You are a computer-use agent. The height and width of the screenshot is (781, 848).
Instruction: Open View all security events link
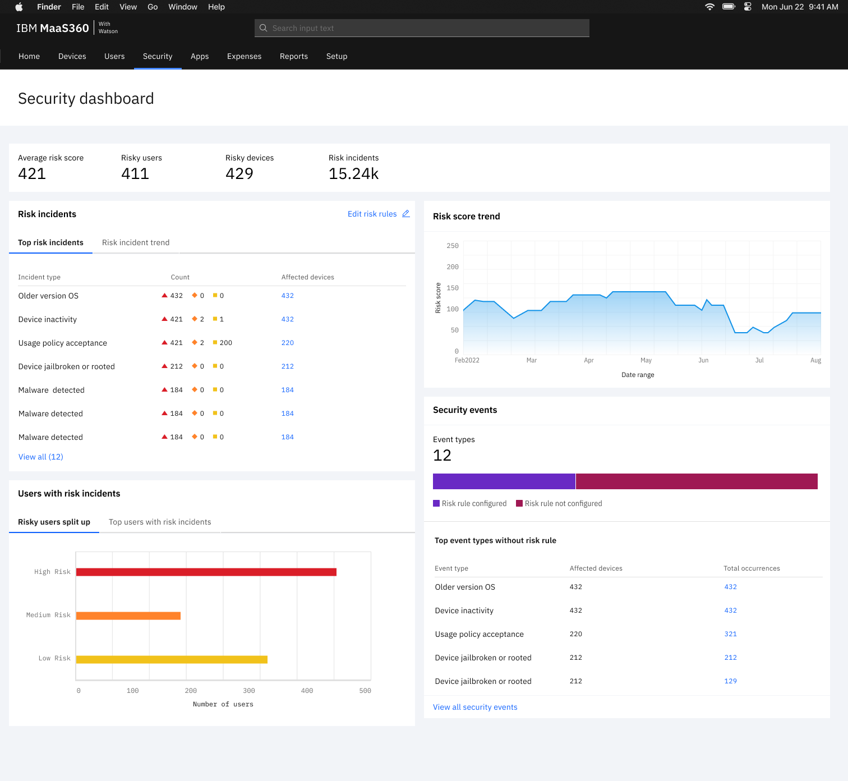click(x=475, y=707)
